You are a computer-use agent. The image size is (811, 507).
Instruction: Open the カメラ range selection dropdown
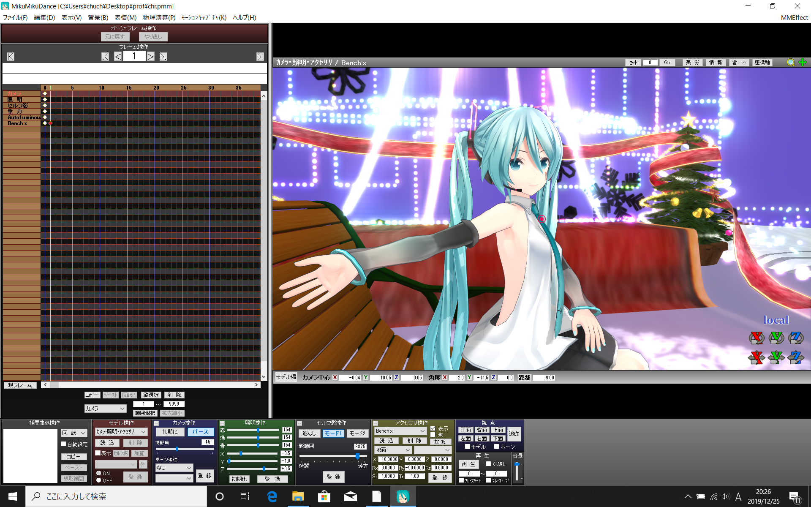pos(105,409)
